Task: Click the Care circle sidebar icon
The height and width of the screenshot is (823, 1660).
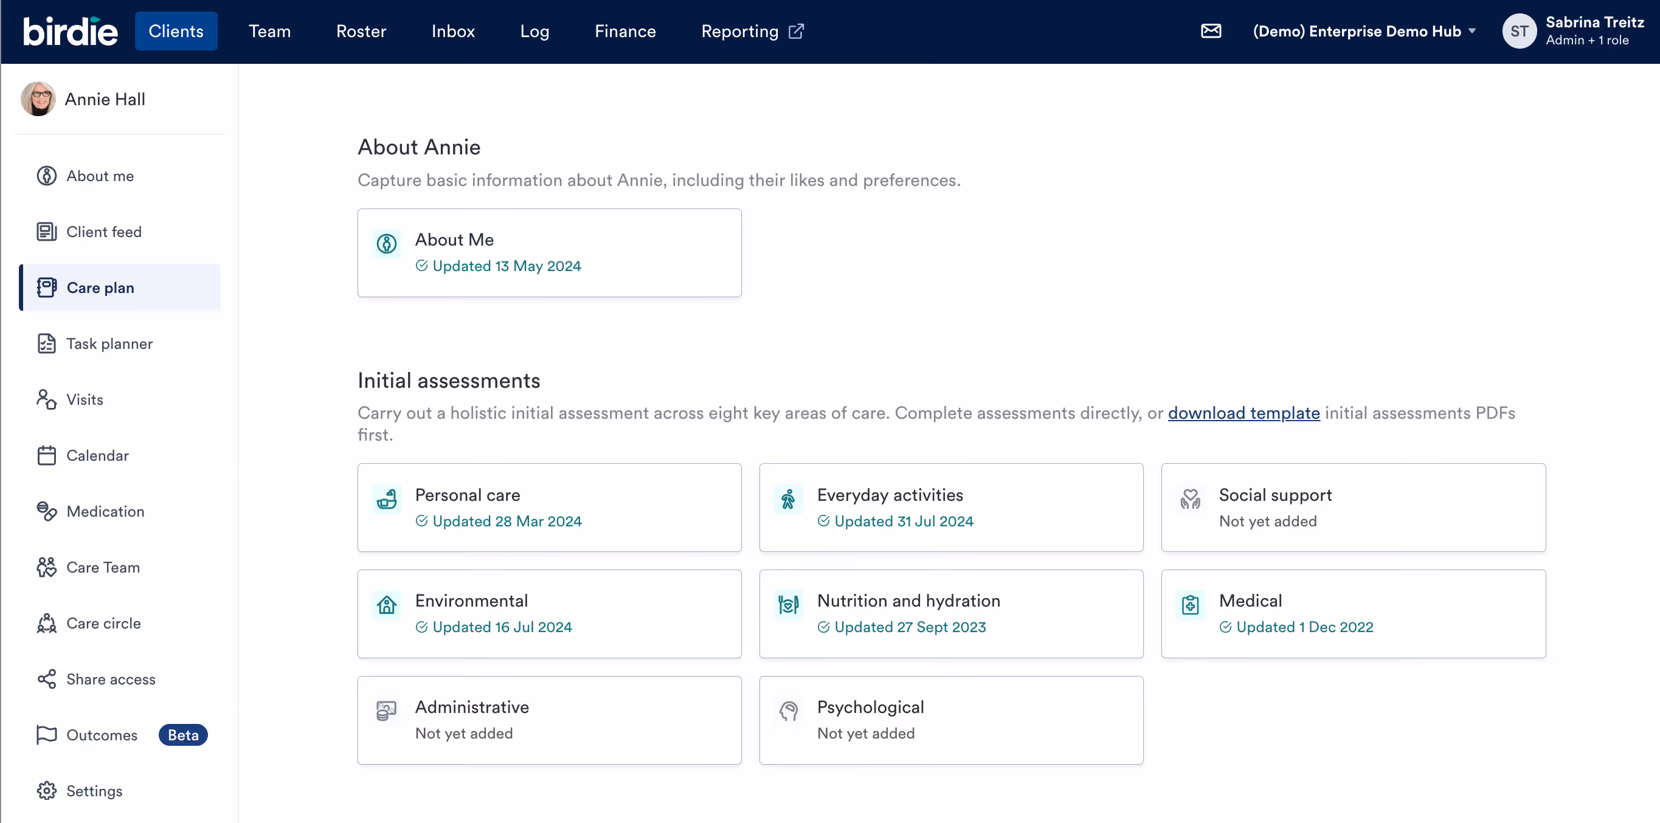Action: point(46,624)
